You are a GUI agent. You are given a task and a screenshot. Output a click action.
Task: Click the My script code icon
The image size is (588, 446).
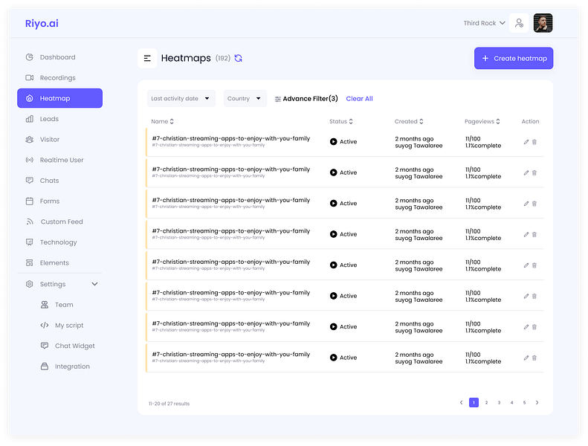(x=45, y=326)
